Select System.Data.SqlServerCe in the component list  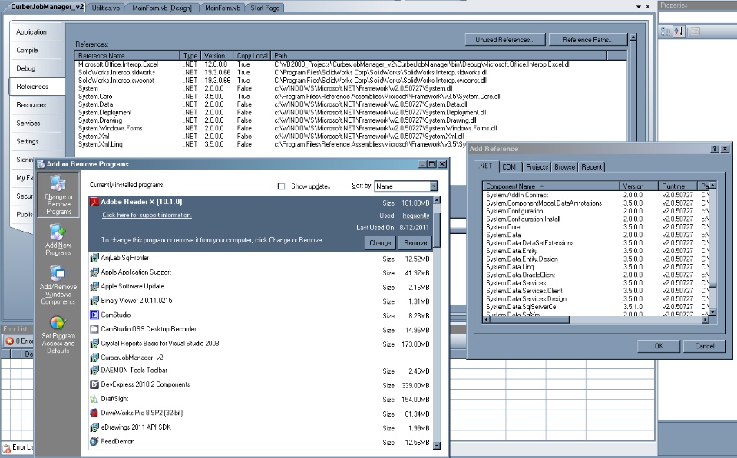596,307
